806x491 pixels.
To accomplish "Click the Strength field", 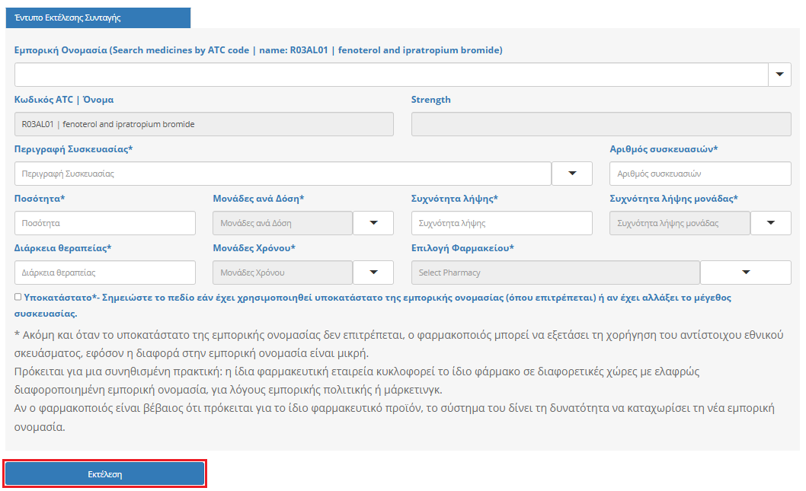I will [600, 124].
